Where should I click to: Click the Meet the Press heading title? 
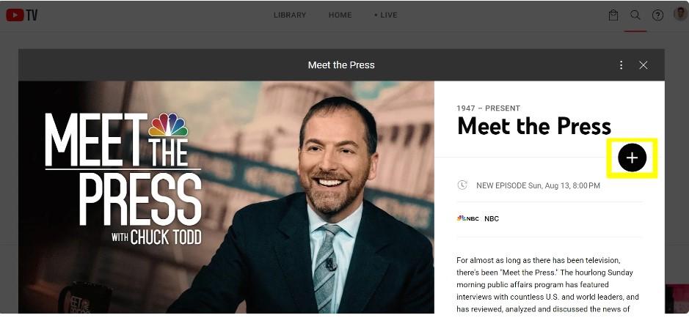point(534,126)
